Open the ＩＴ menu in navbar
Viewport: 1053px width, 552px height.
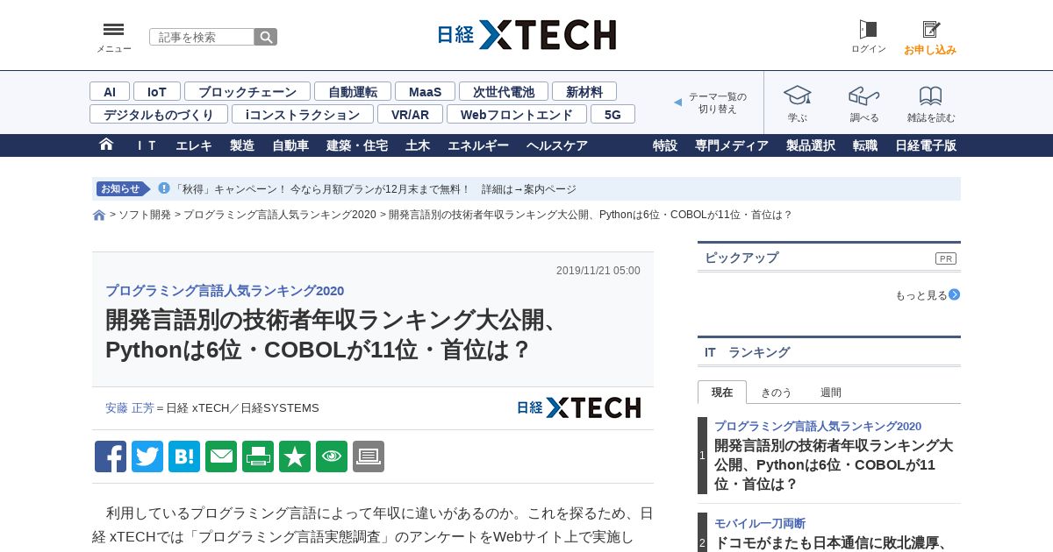(146, 145)
